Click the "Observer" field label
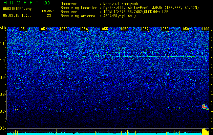The height and width of the screenshot is (135, 213). point(69,4)
